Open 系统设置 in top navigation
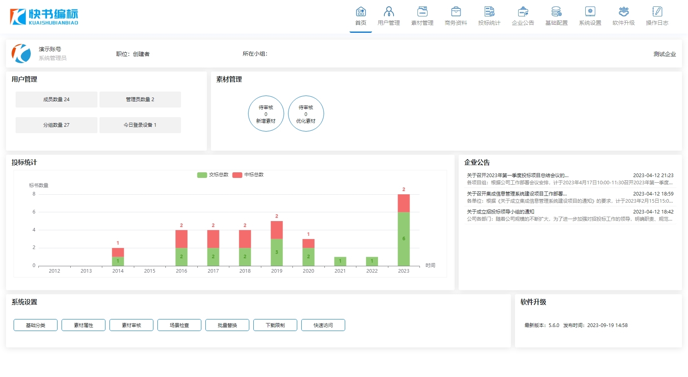 coord(590,16)
